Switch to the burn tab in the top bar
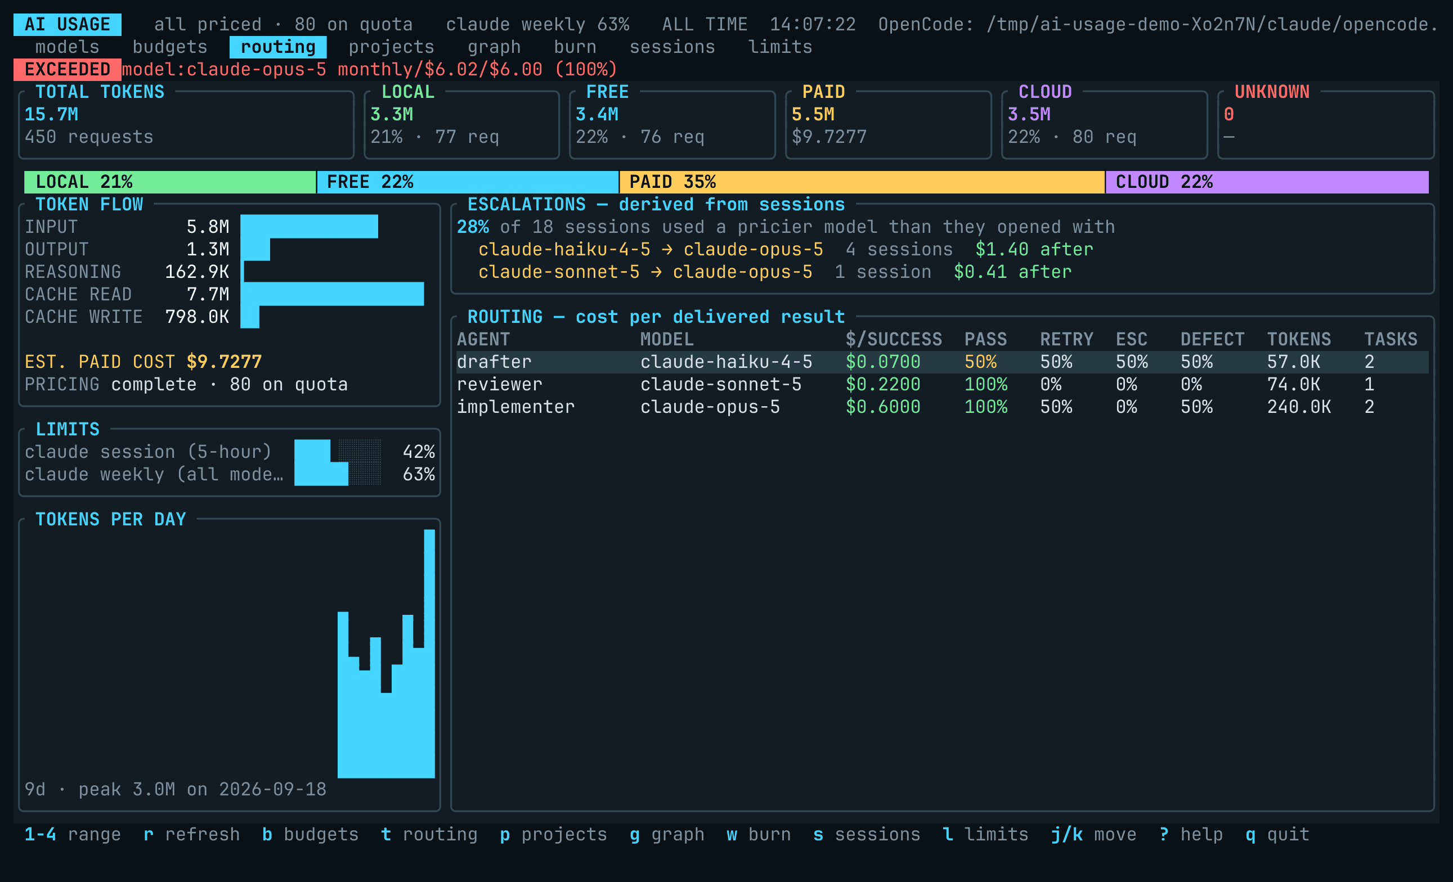Viewport: 1453px width, 882px height. (x=575, y=47)
